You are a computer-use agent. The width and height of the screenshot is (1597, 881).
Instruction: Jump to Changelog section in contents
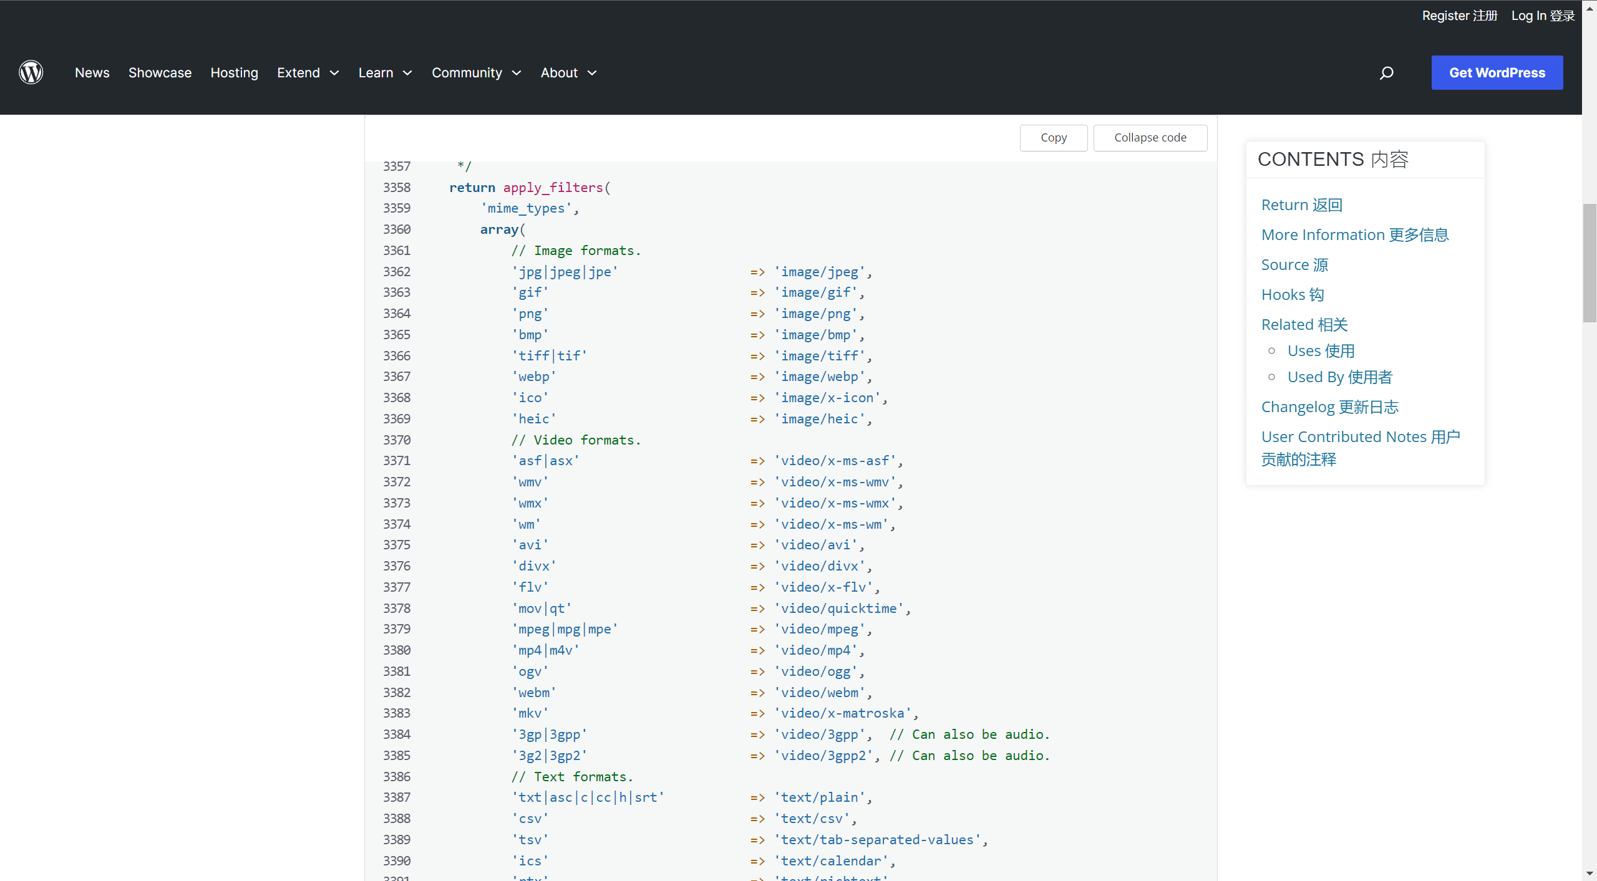(x=1330, y=407)
